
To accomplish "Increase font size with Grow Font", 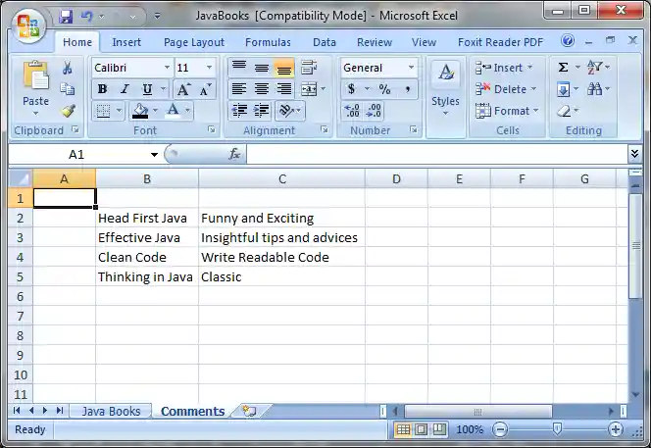I will tap(183, 89).
